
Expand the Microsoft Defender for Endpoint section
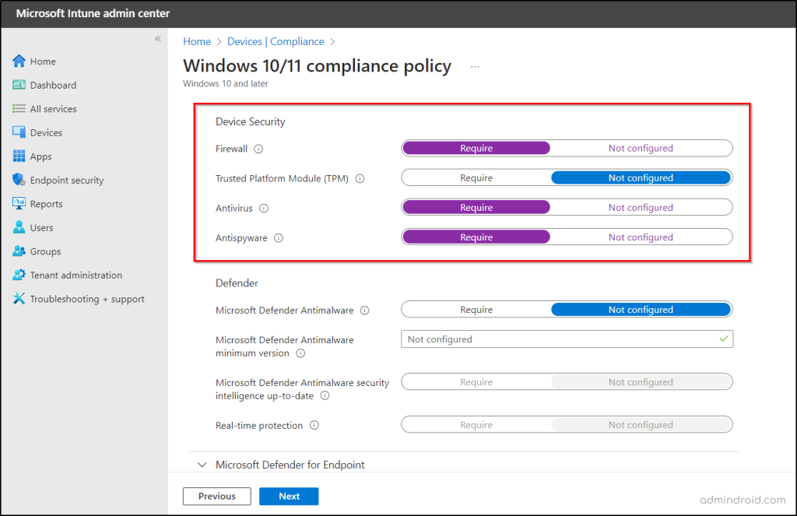(x=202, y=465)
